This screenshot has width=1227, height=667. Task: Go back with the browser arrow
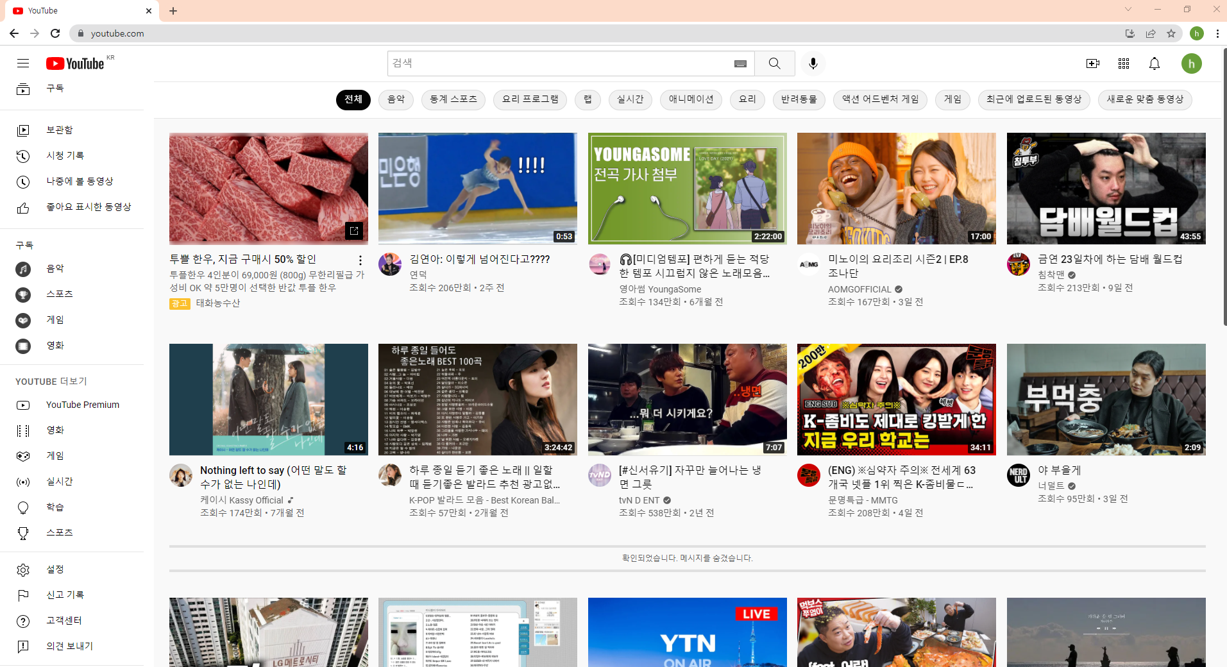pyautogui.click(x=14, y=33)
